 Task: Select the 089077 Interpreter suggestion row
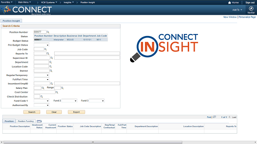click(71, 40)
